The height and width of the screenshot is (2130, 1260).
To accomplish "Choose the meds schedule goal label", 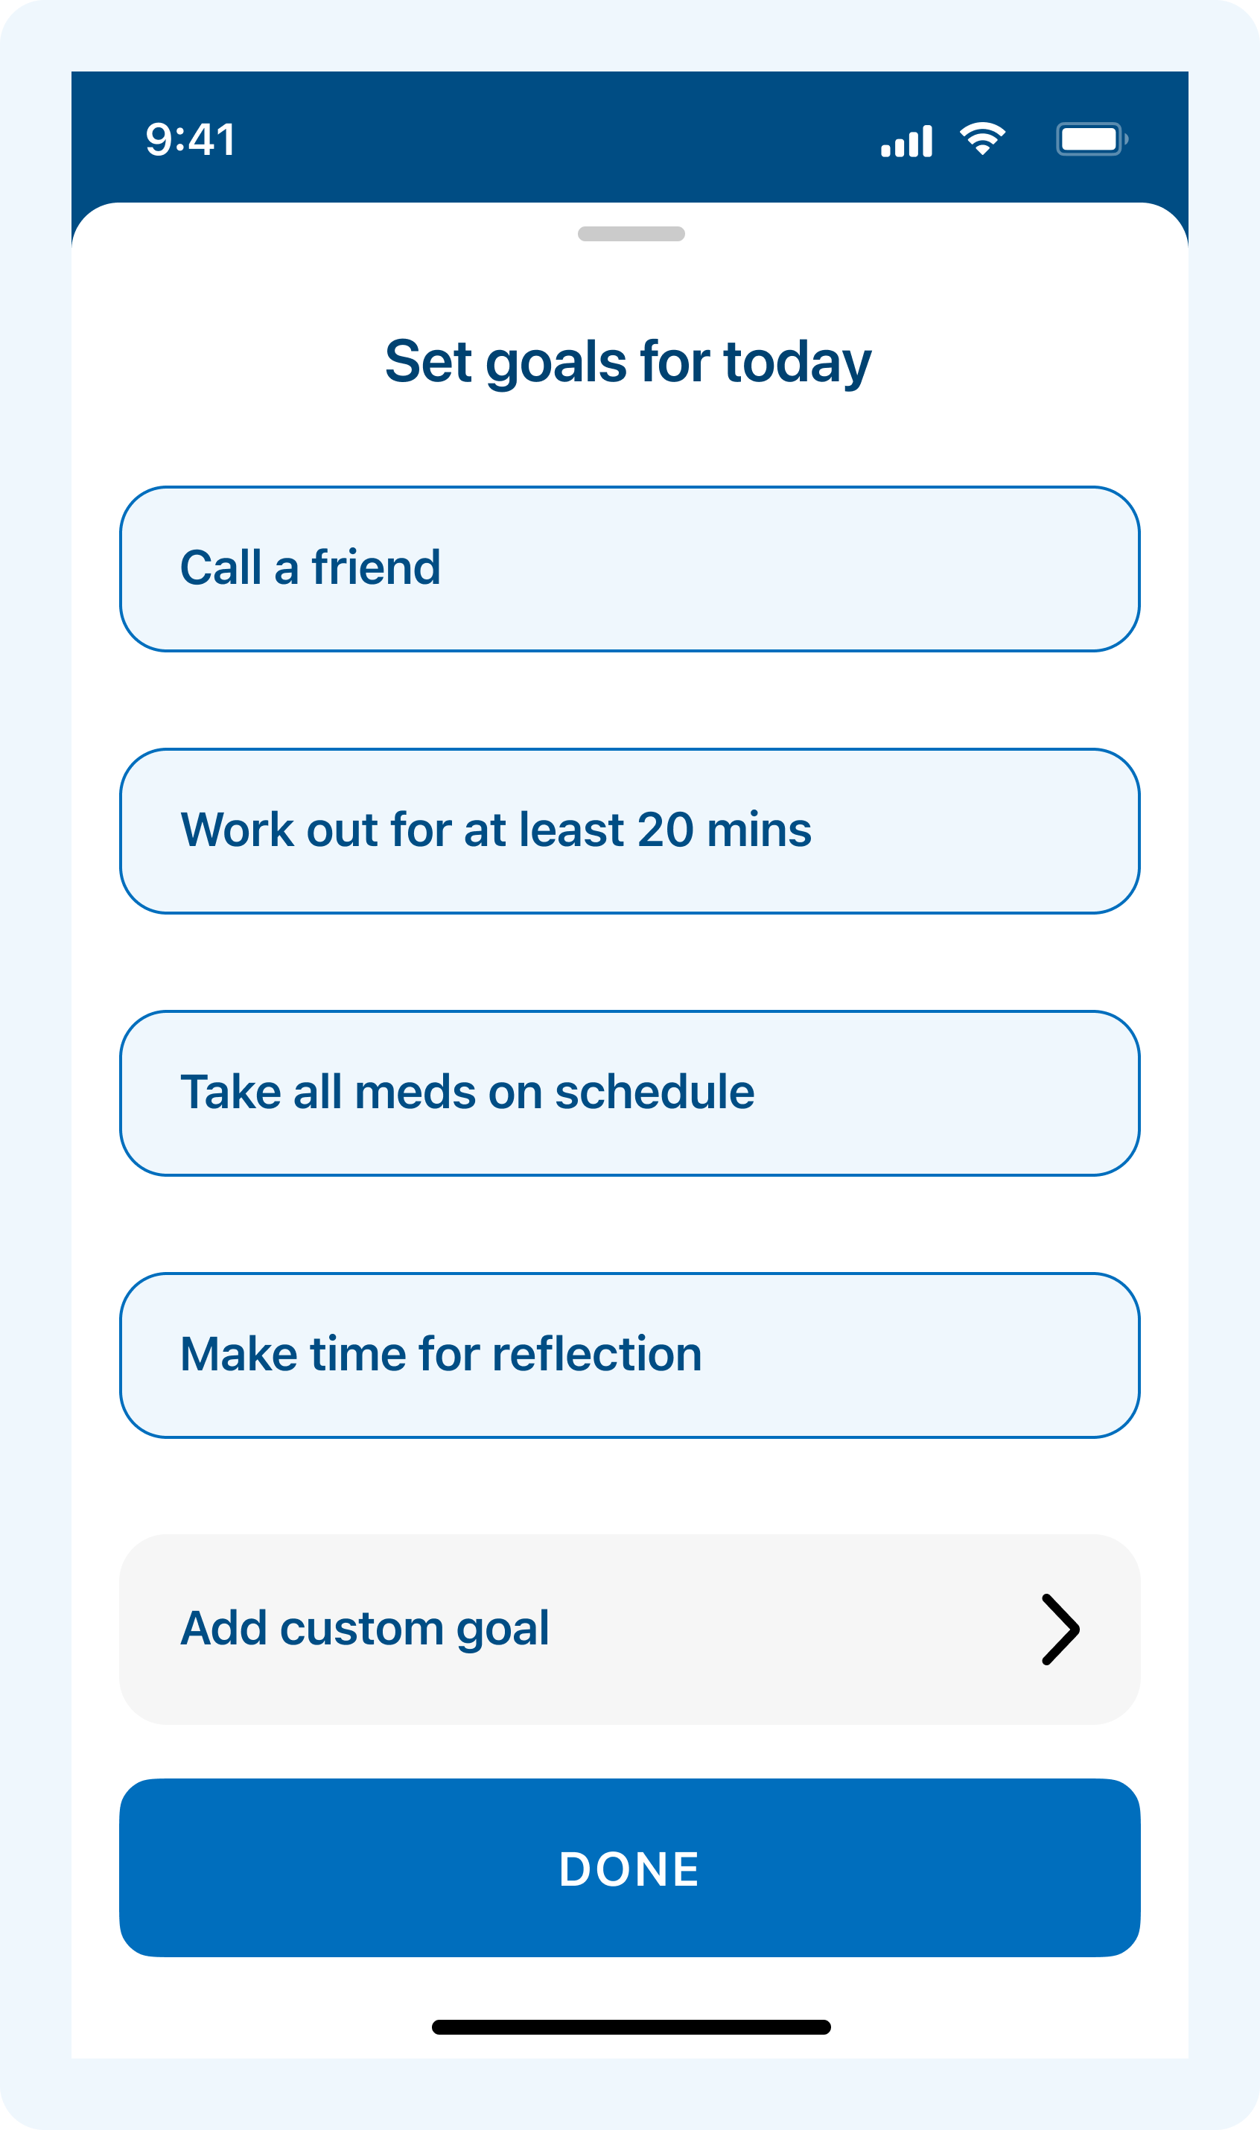I will (x=467, y=1092).
